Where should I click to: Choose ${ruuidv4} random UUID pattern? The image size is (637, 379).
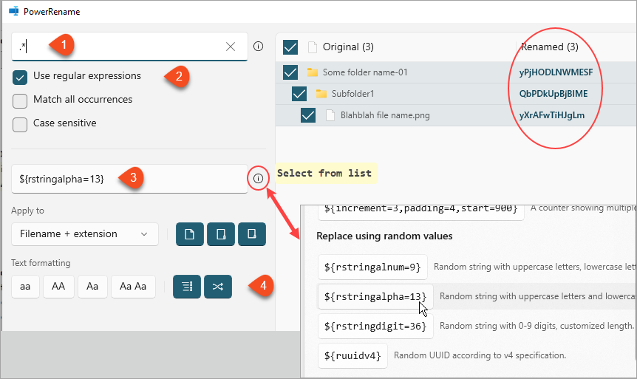pyautogui.click(x=352, y=355)
